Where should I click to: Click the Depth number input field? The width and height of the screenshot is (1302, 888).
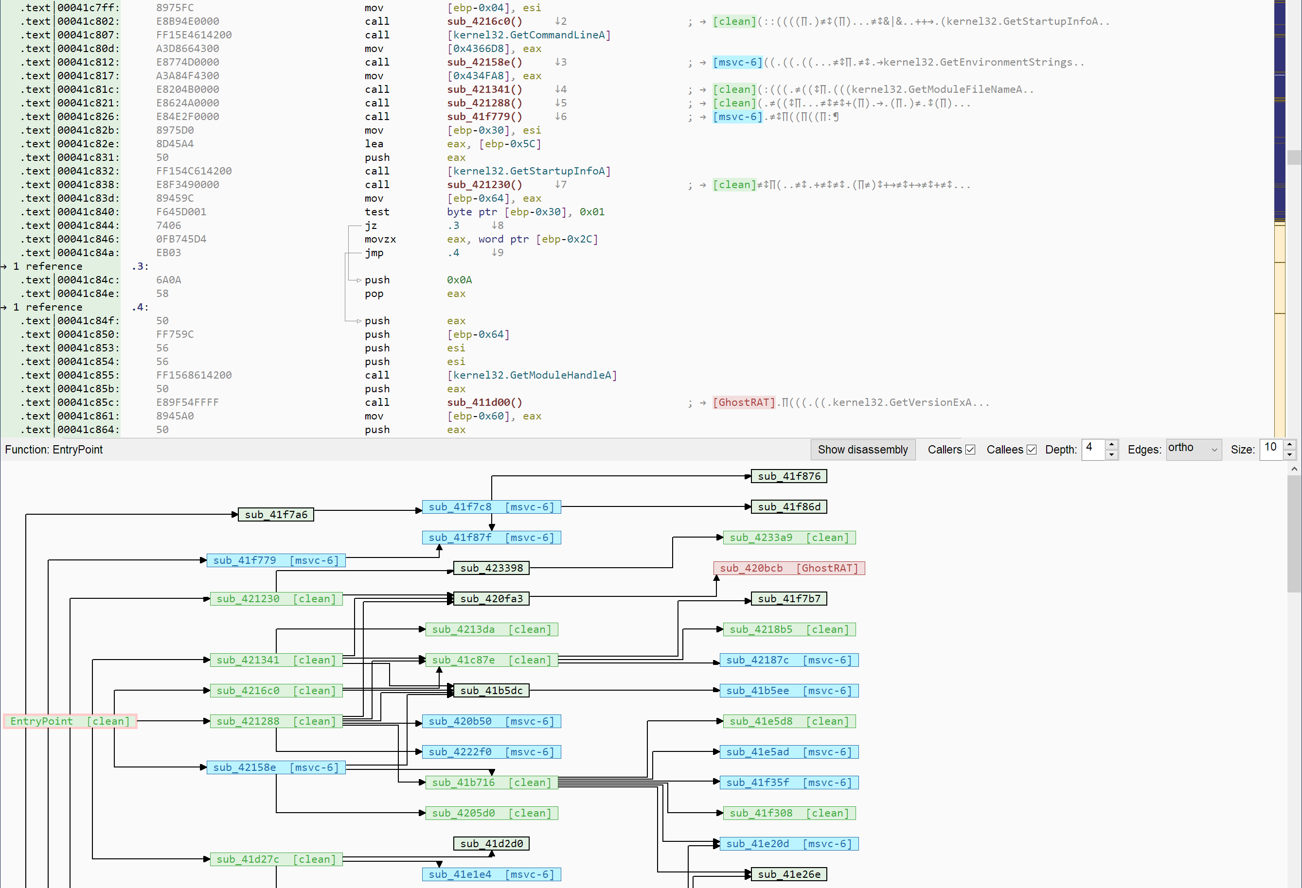[1093, 449]
